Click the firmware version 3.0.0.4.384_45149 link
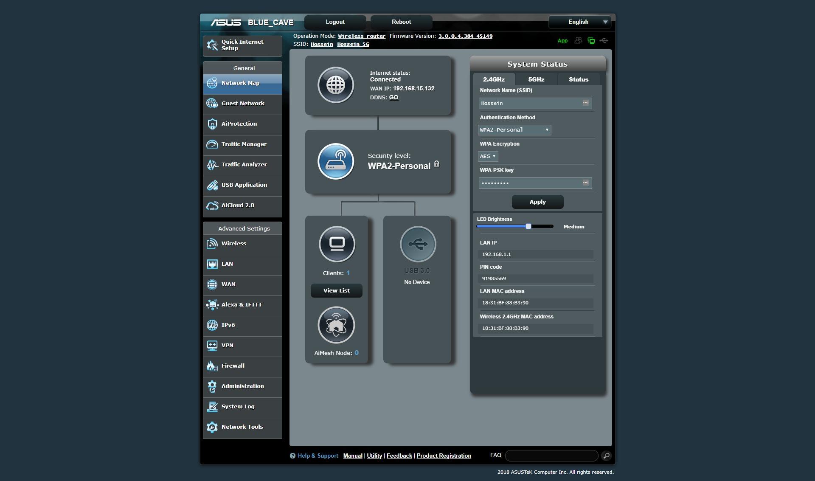Image resolution: width=815 pixels, height=481 pixels. [x=465, y=36]
